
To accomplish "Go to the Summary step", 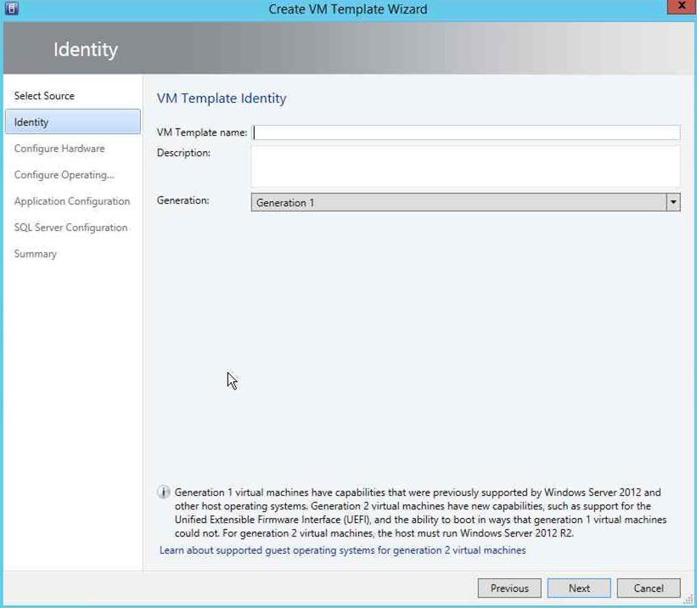I will (x=36, y=254).
